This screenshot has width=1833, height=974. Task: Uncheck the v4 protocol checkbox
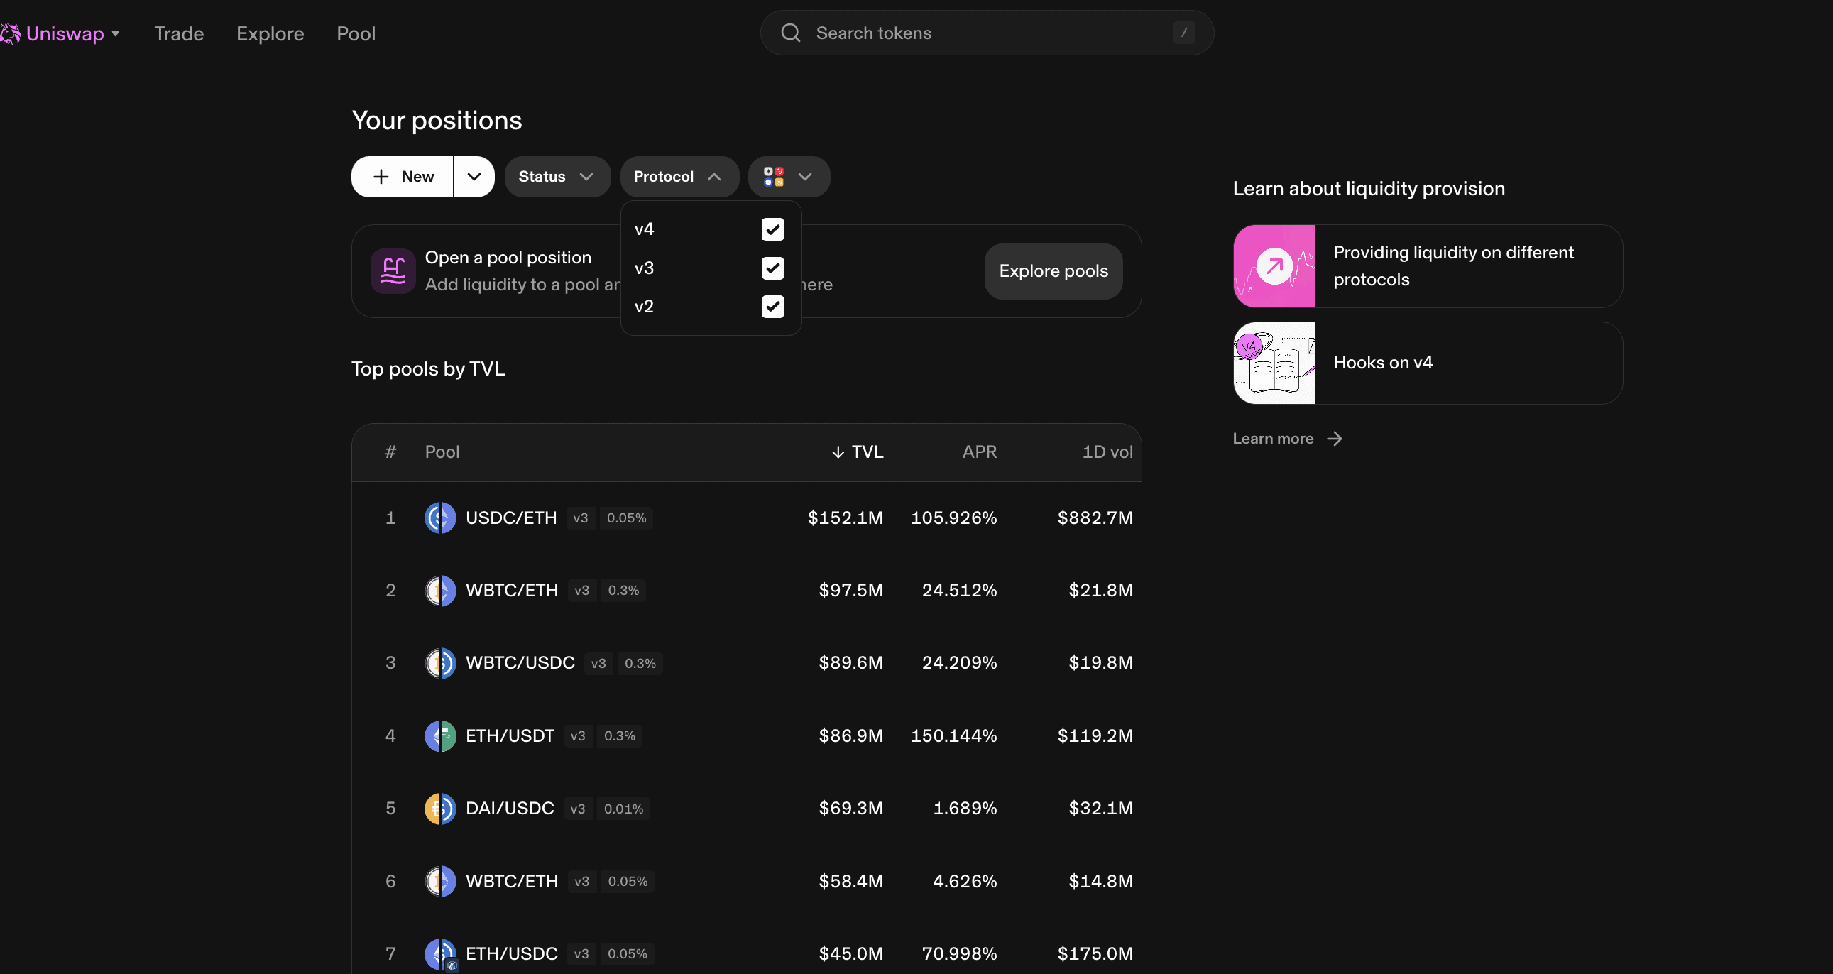[773, 229]
